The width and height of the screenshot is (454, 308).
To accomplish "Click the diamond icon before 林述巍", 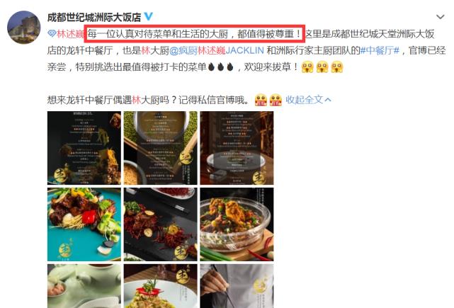I will pyautogui.click(x=52, y=33).
